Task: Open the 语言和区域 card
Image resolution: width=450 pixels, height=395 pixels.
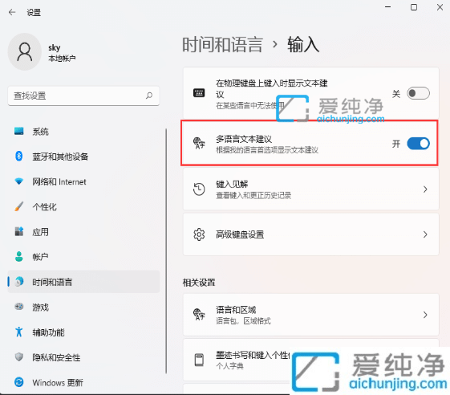Action: 311,315
